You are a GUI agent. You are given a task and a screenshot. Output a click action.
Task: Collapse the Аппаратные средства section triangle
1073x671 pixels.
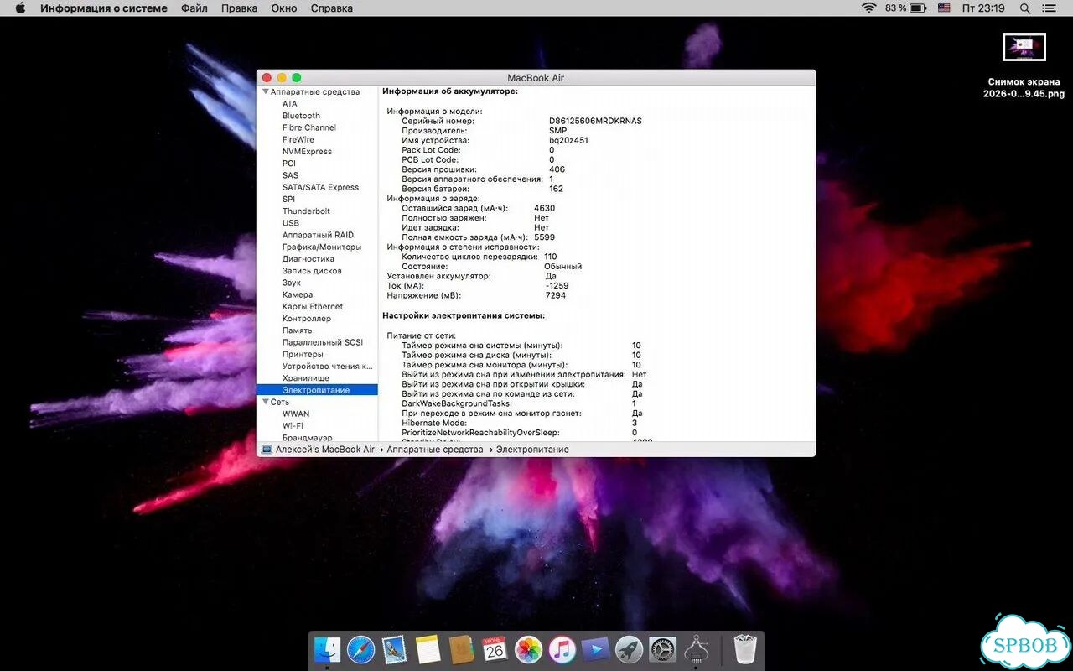tap(265, 92)
